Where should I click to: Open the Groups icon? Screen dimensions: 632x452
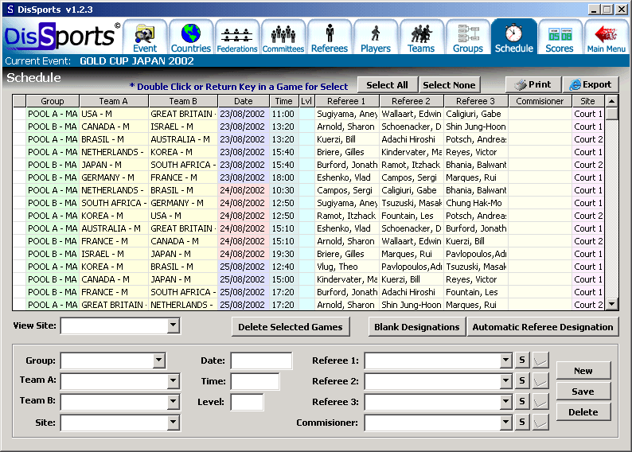coord(467,37)
